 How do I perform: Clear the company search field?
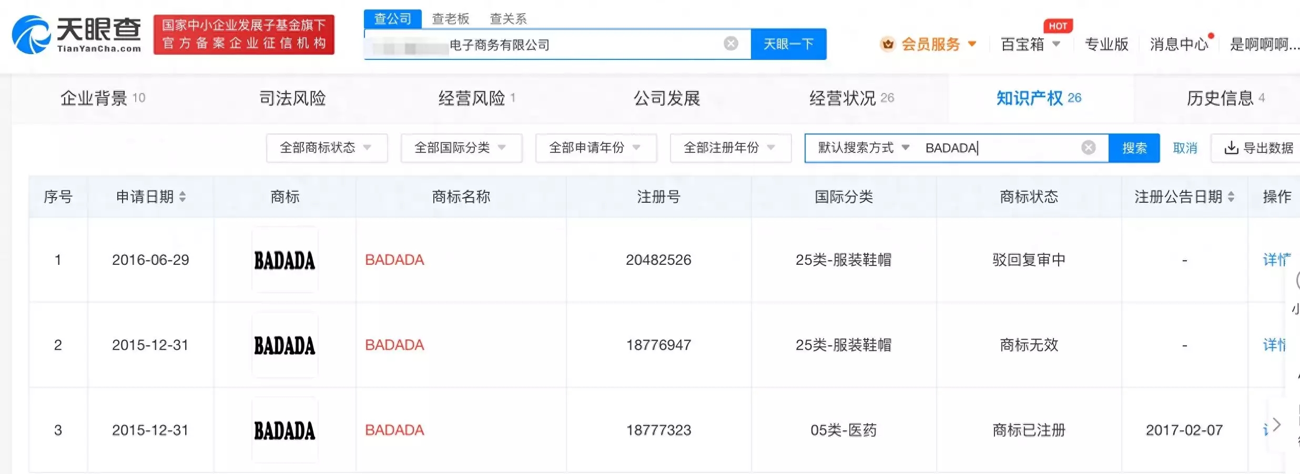[731, 44]
